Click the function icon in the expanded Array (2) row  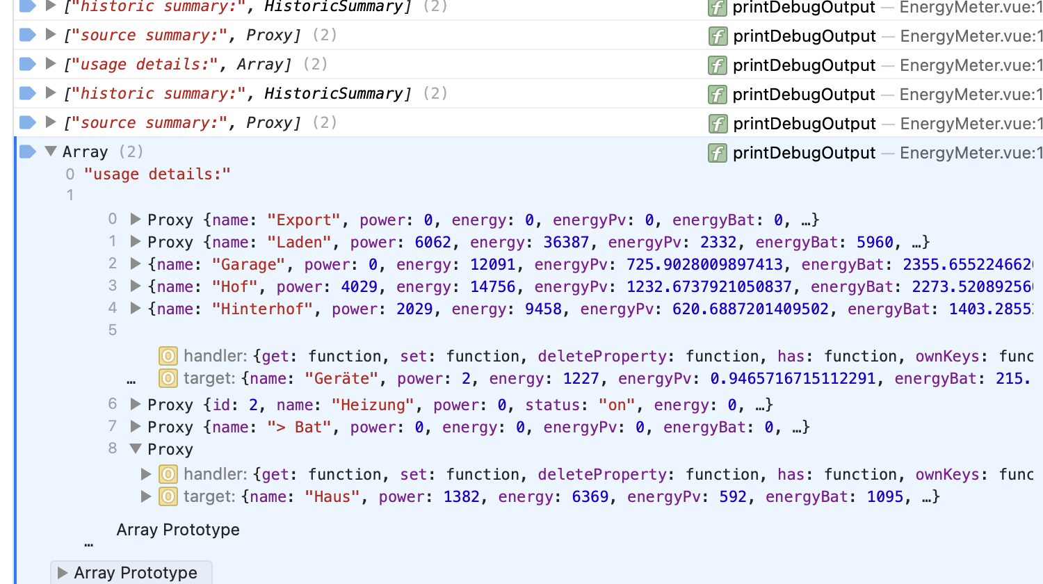(718, 153)
